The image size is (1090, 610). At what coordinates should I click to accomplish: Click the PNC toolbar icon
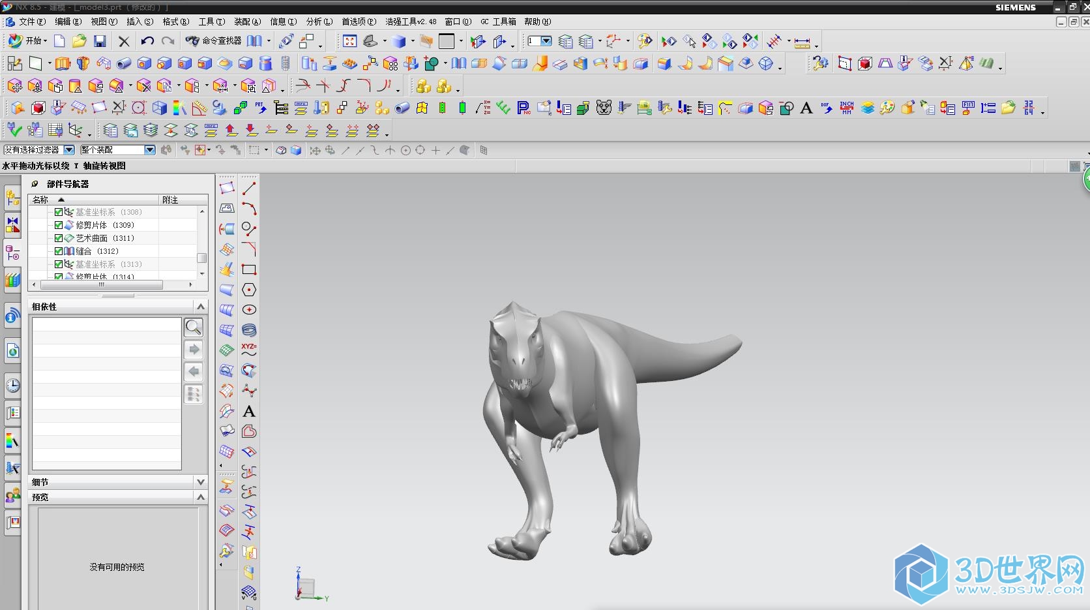pos(523,108)
